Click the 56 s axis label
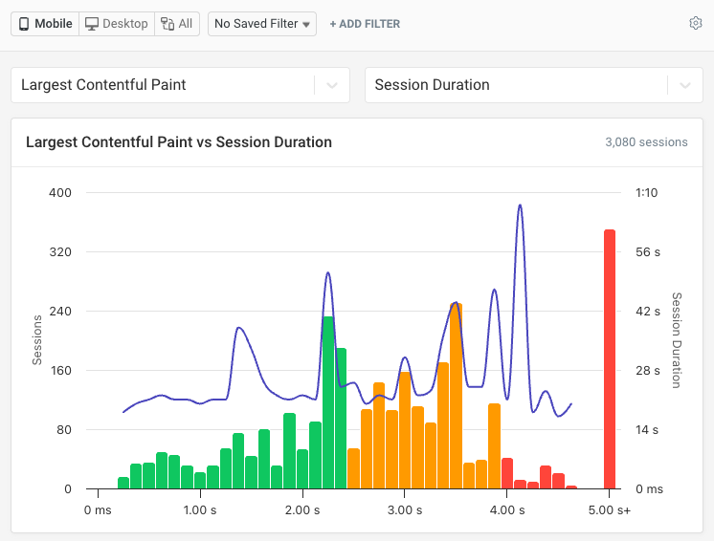Screen dimensions: 714x541 click(x=648, y=251)
